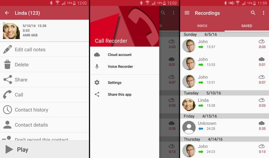
Task: Tap the Call phone handset icon
Action: pos(7,95)
